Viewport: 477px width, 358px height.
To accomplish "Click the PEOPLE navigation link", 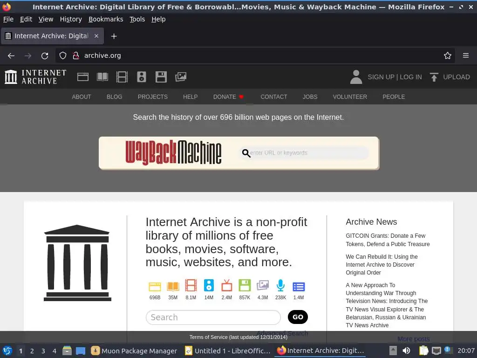I will [394, 97].
